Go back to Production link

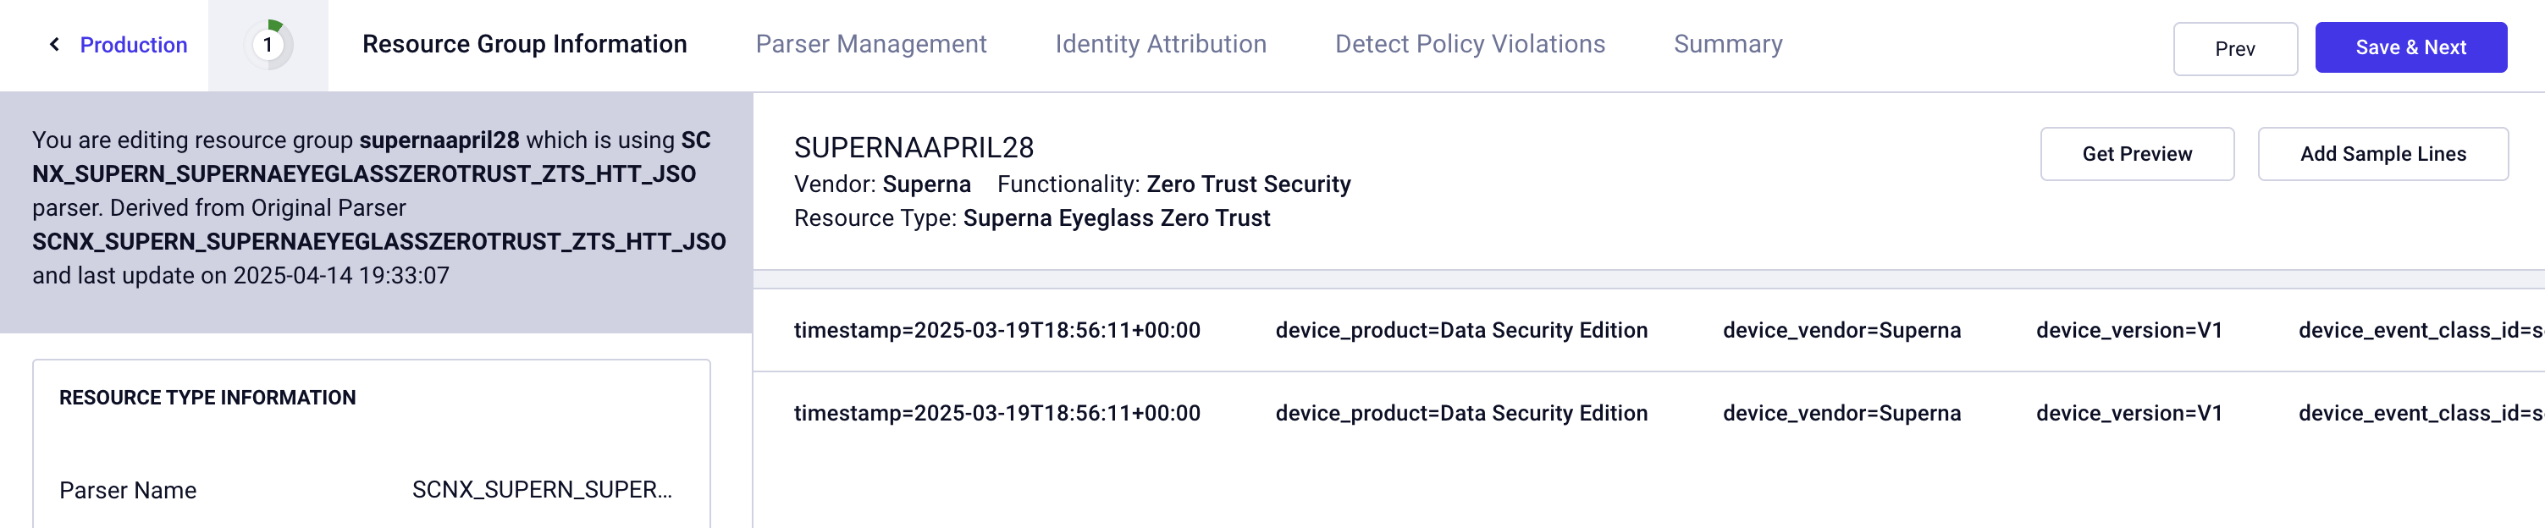134,44
